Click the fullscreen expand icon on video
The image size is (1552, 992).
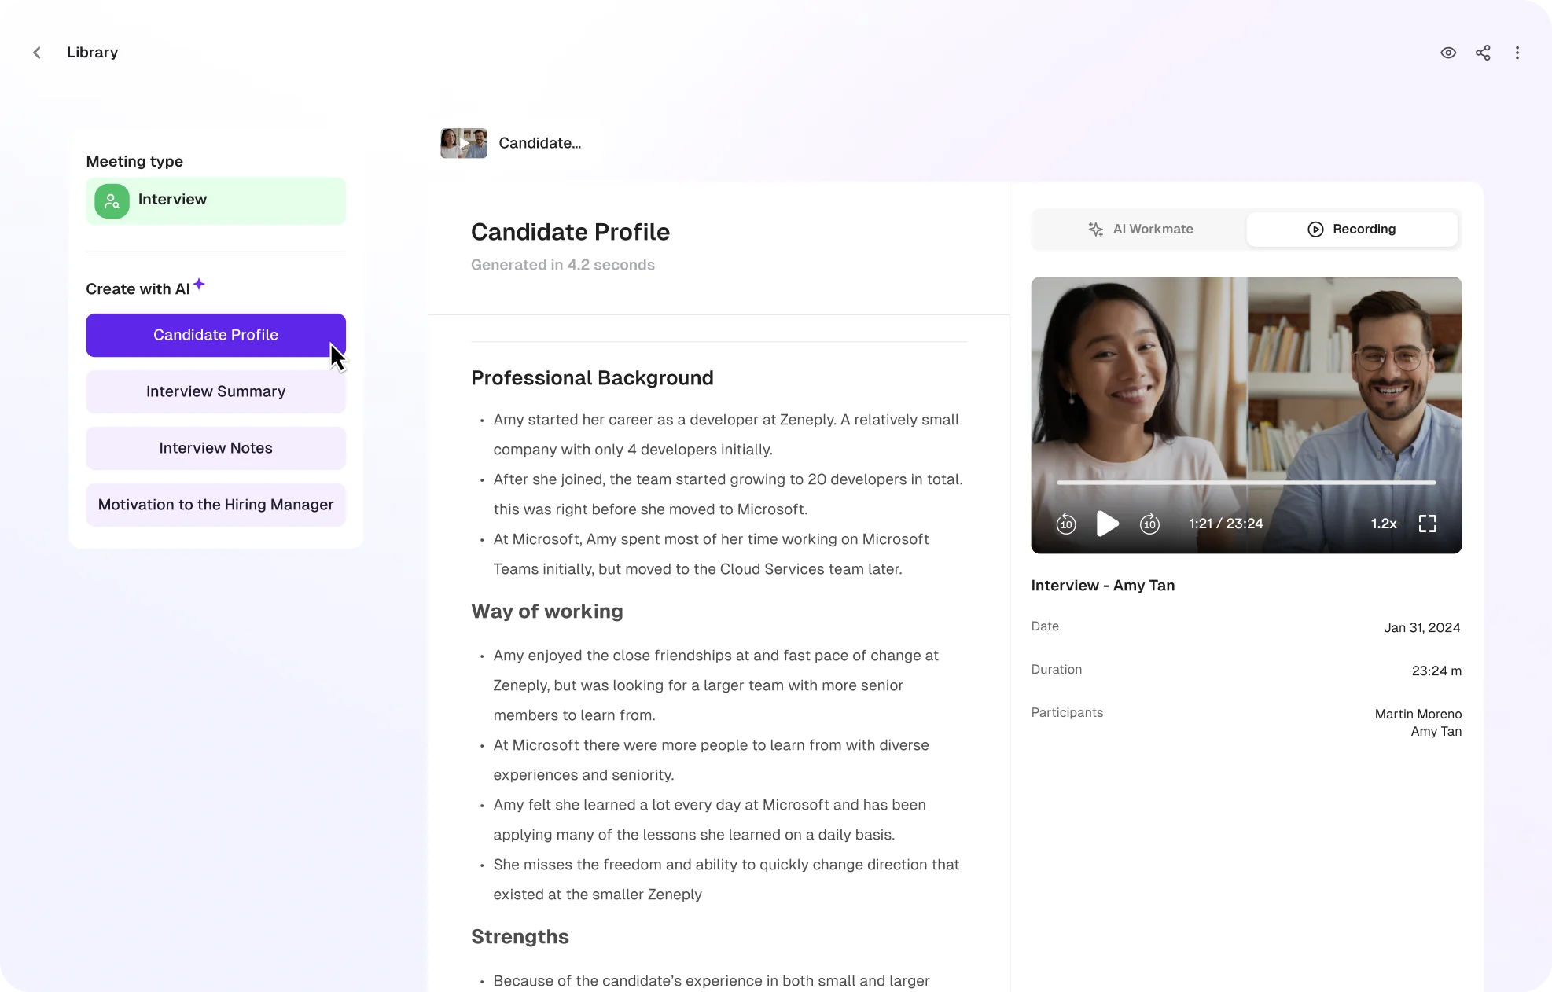click(x=1428, y=523)
